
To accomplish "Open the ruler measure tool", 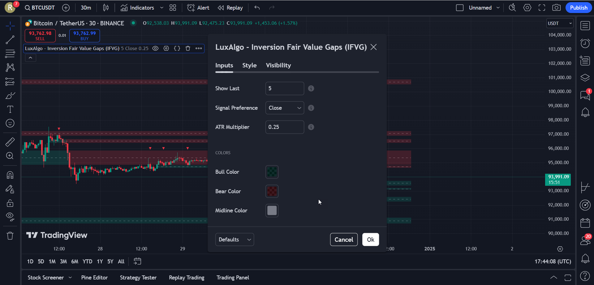I will 10,142.
